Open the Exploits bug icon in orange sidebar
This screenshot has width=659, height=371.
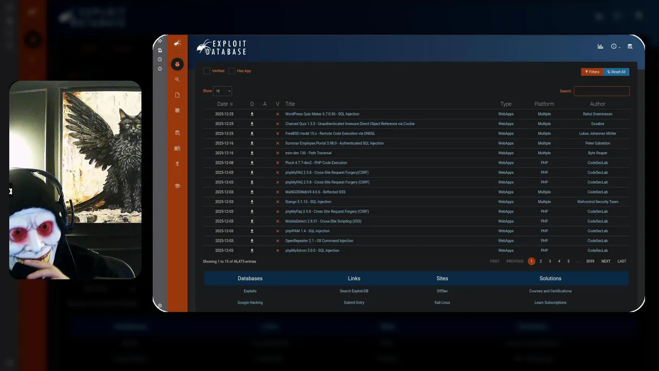point(177,64)
